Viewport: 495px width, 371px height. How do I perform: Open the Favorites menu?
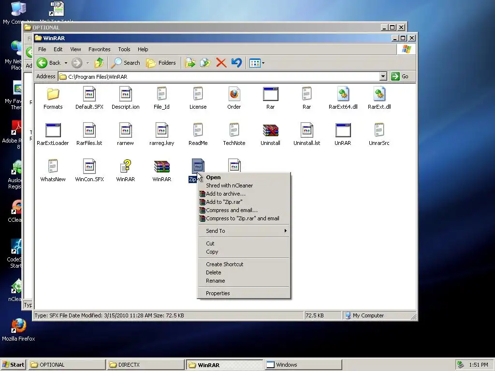click(x=100, y=49)
